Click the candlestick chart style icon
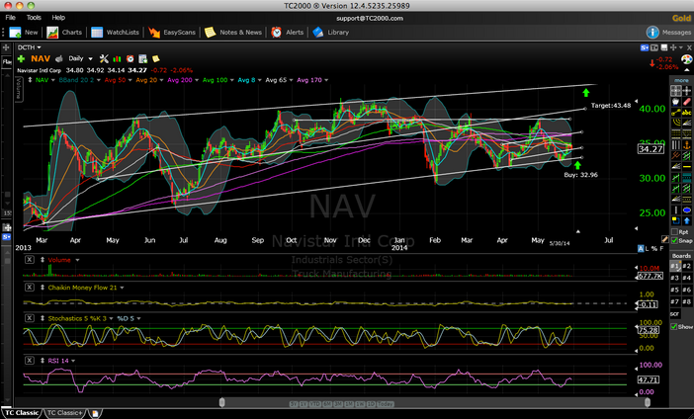 pos(117,59)
